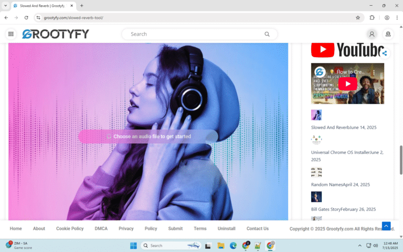This screenshot has width=403, height=252.
Task: Open the apps grid menu icon
Action: [x=10, y=34]
